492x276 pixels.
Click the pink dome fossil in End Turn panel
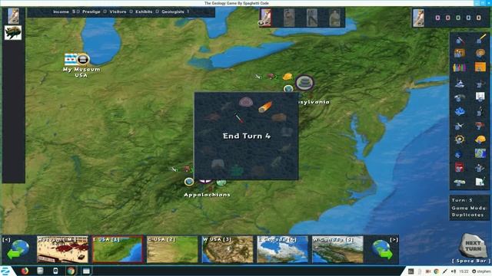246,102
